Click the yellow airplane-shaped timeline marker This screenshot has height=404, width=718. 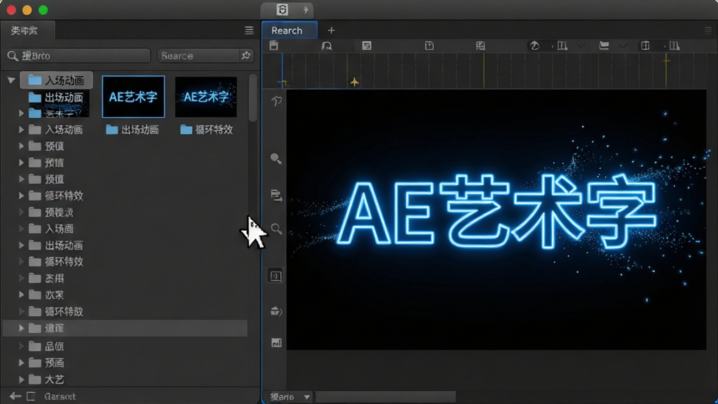pos(354,82)
